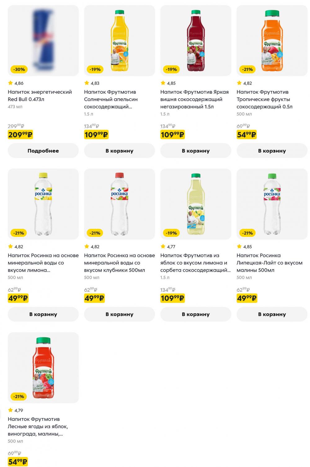Image resolution: width=310 pixels, height=467 pixels.
Task: Click the old price 299,99₽ of Red Bull
Action: pyautogui.click(x=16, y=126)
